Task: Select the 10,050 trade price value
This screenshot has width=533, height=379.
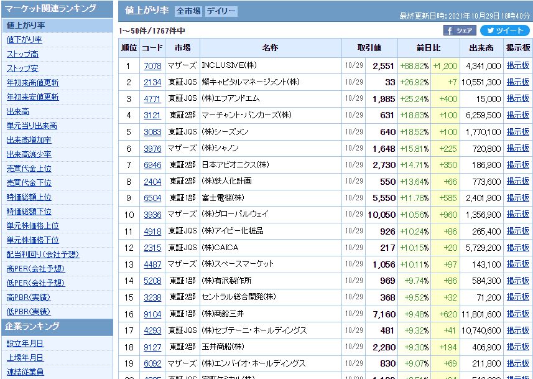Action: [381, 215]
